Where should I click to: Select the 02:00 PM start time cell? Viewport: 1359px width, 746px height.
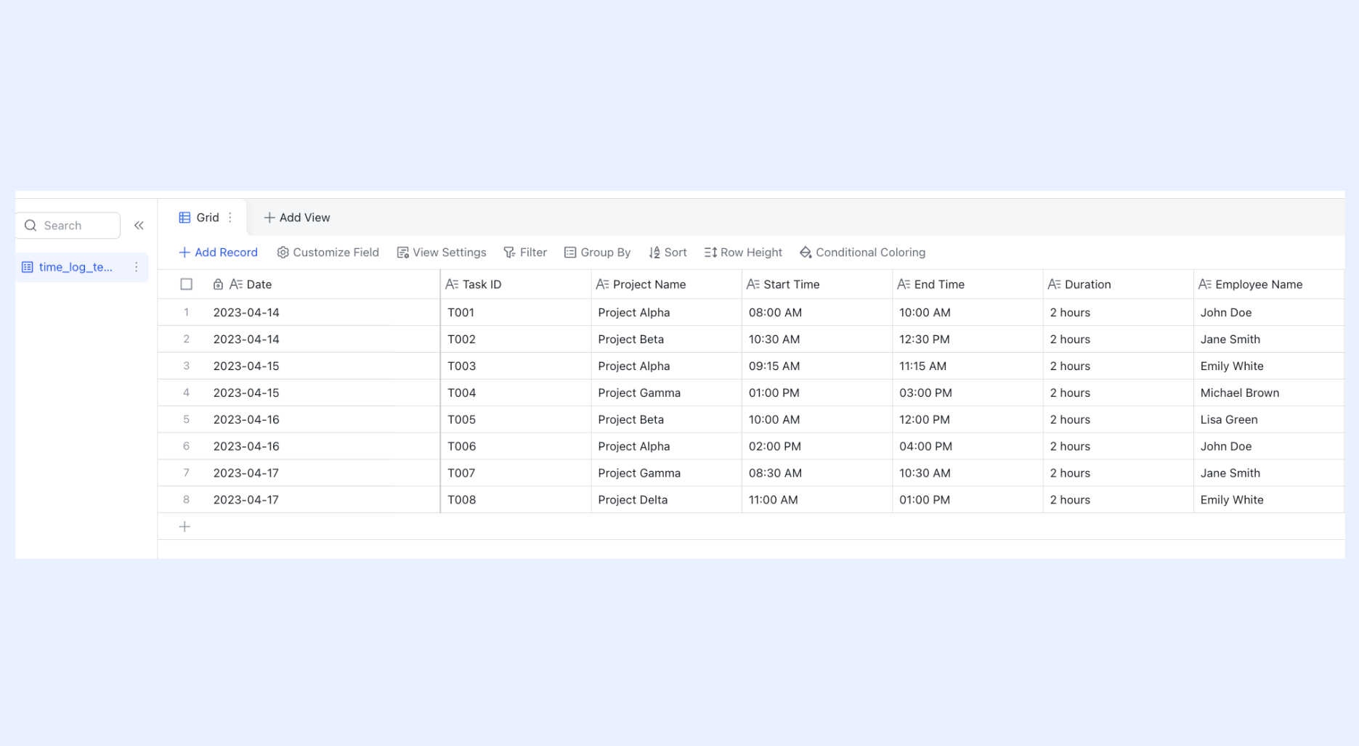click(x=817, y=446)
